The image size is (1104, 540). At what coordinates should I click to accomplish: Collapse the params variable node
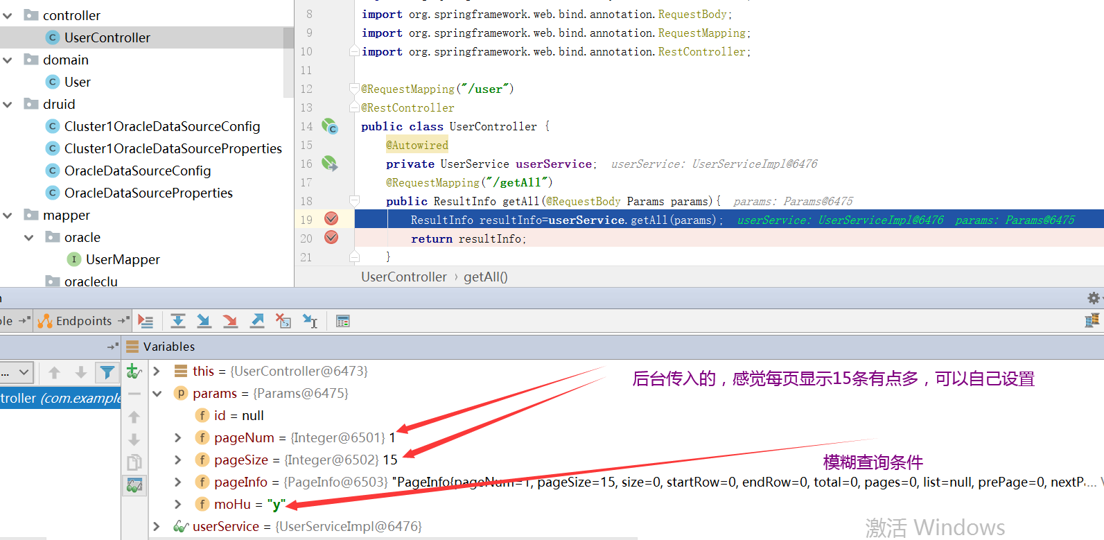[x=157, y=393]
